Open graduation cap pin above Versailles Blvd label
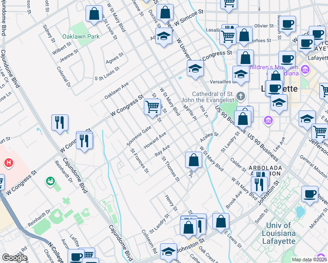This screenshot has width=328, height=263. click(241, 75)
